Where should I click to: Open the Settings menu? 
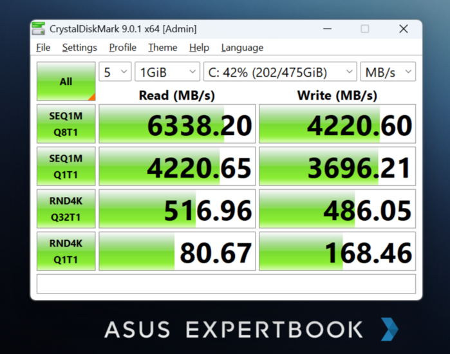(79, 48)
